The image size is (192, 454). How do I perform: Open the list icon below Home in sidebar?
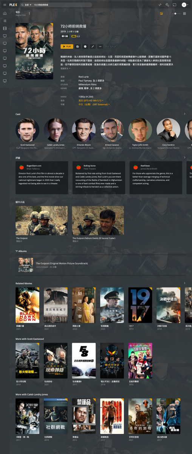[5, 21]
